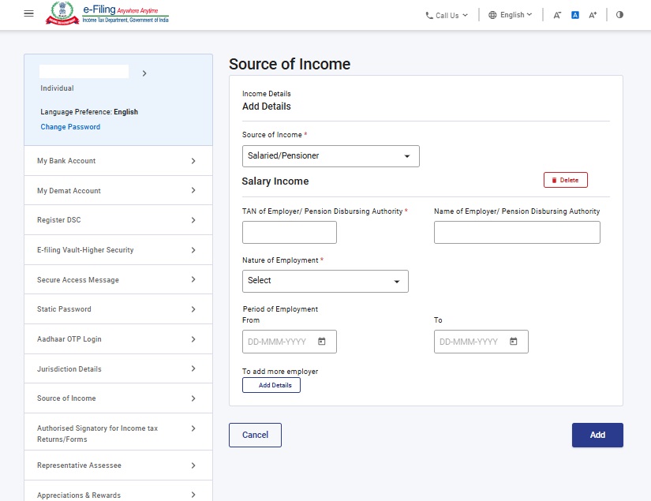Increase font size with A+ icon
The width and height of the screenshot is (651, 501).
593,15
